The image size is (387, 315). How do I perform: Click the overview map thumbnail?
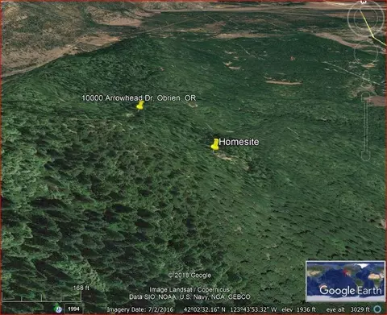click(x=345, y=281)
